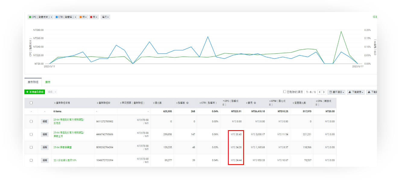Sort by the CPM（曝光成本）column header
This screenshot has width=399, height=186.
(x=278, y=103)
